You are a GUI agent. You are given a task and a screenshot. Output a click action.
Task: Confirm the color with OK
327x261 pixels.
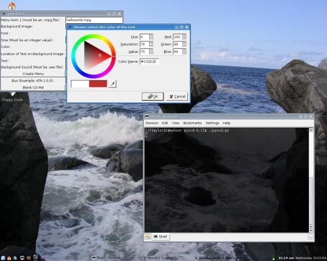(153, 96)
